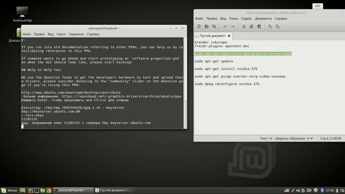
Task: Open the editor's Справка menu
Action: pyautogui.click(x=281, y=19)
